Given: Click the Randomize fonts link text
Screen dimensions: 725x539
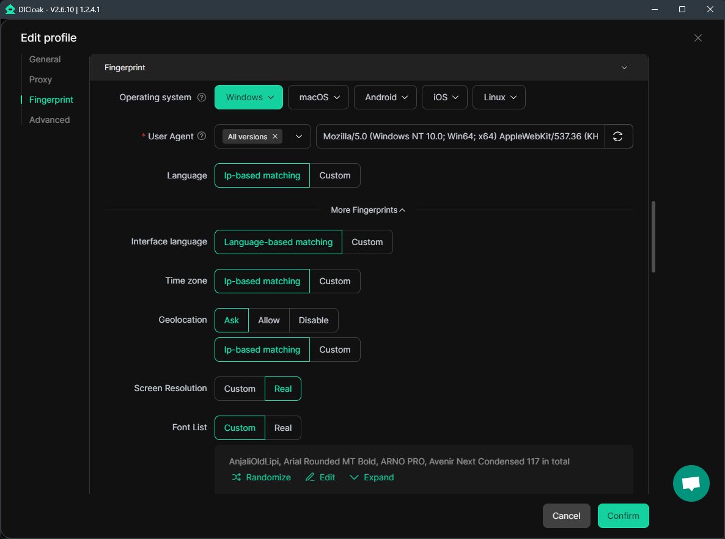Looking at the screenshot, I should (268, 477).
